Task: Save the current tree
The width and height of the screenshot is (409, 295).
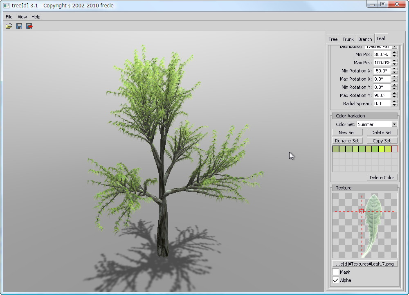Action: [19, 26]
